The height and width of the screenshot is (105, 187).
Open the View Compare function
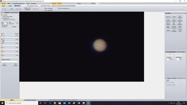174,20
